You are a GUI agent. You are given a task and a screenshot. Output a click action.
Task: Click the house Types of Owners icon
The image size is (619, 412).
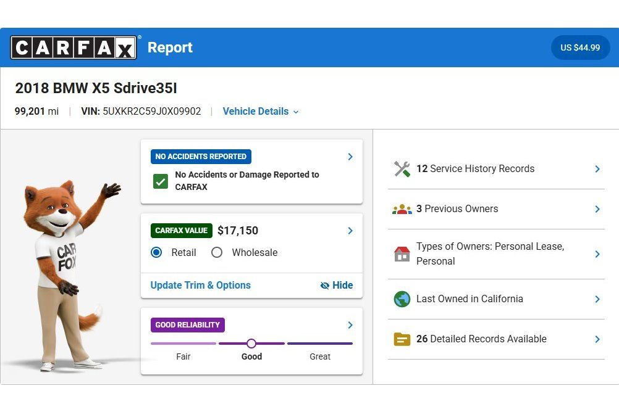[x=402, y=254]
